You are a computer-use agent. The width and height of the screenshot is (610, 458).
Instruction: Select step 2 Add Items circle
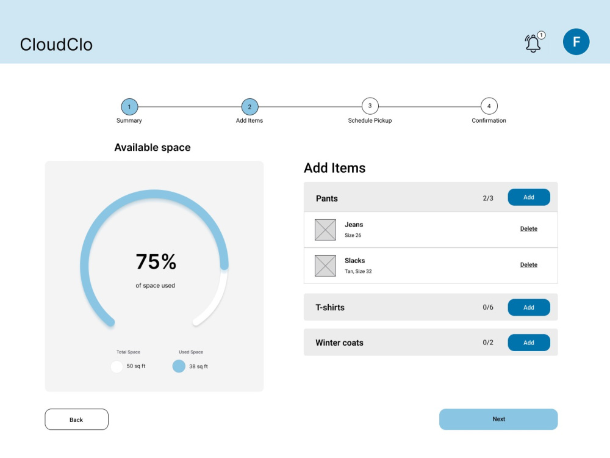tap(249, 106)
